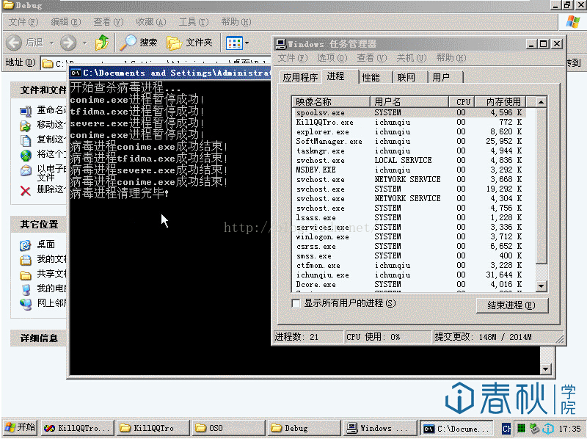Image resolution: width=587 pixels, height=439 pixels.
Task: Click the blue ichunqiu tray icon
Action: click(x=548, y=428)
